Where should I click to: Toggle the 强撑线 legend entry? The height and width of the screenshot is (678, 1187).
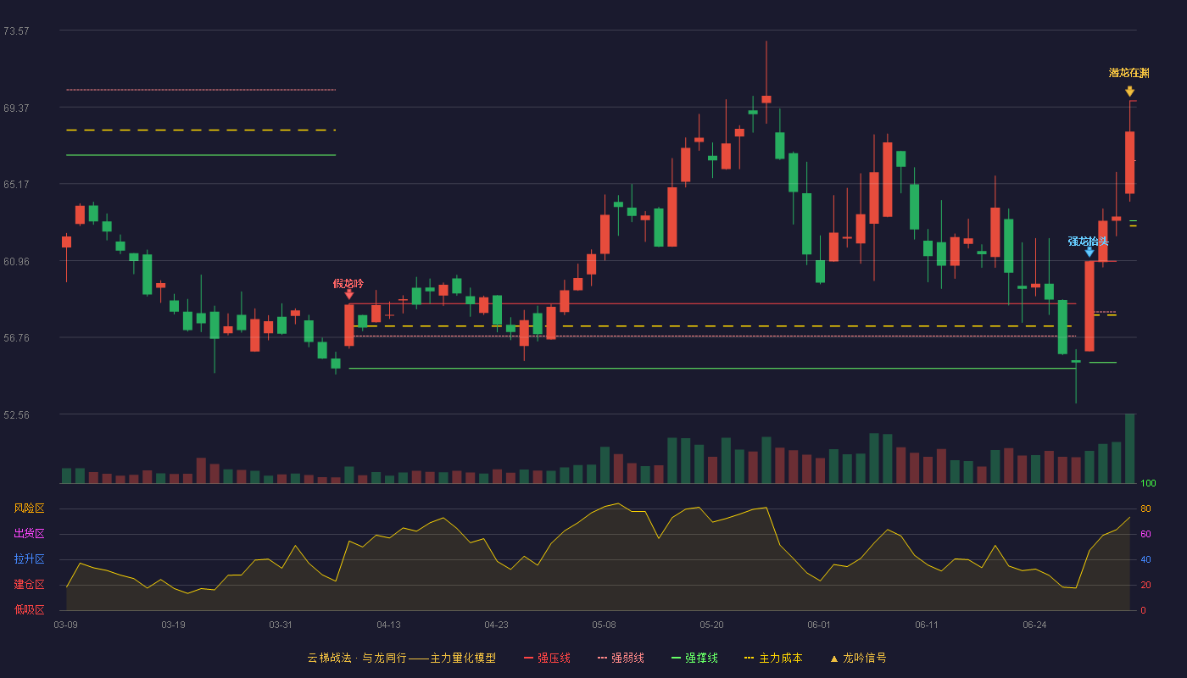tap(694, 658)
